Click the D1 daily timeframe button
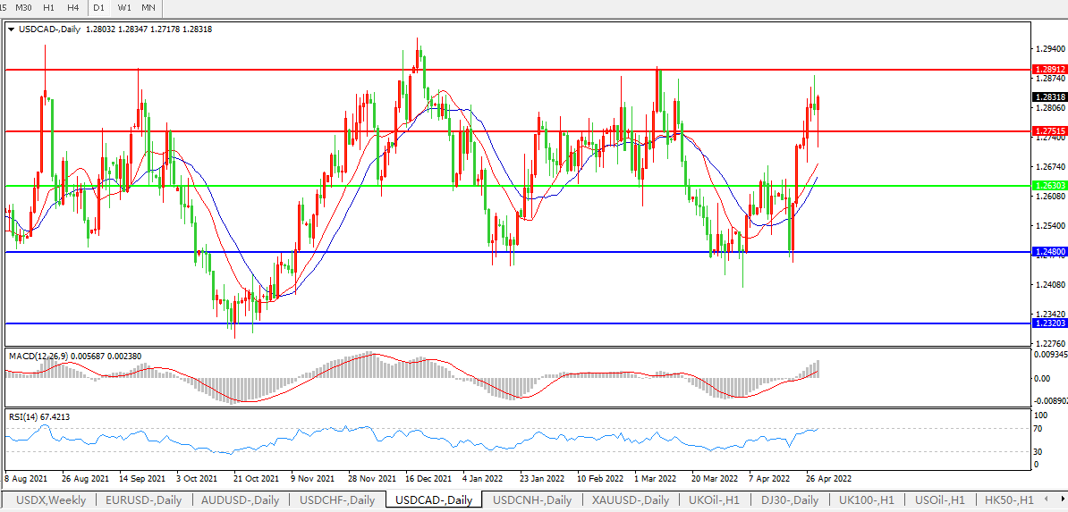 click(x=99, y=7)
